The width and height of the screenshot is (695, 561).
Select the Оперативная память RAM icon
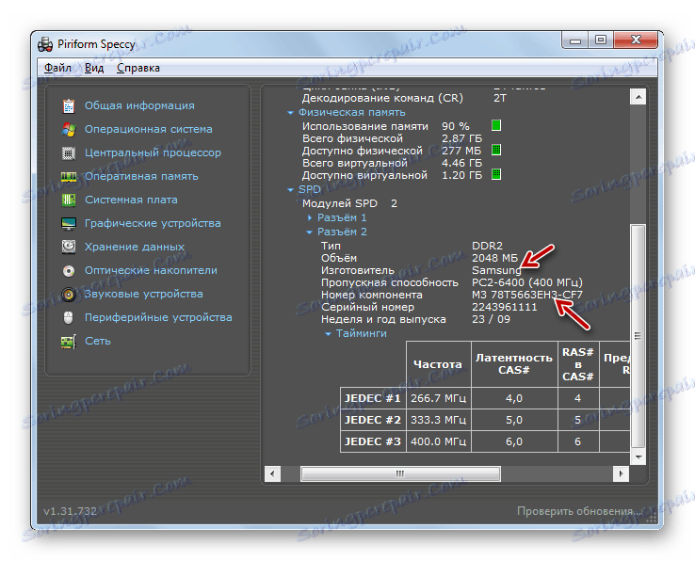pyautogui.click(x=69, y=176)
